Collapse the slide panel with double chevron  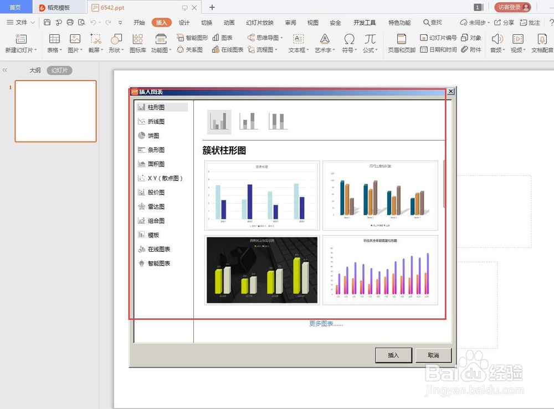click(5, 70)
